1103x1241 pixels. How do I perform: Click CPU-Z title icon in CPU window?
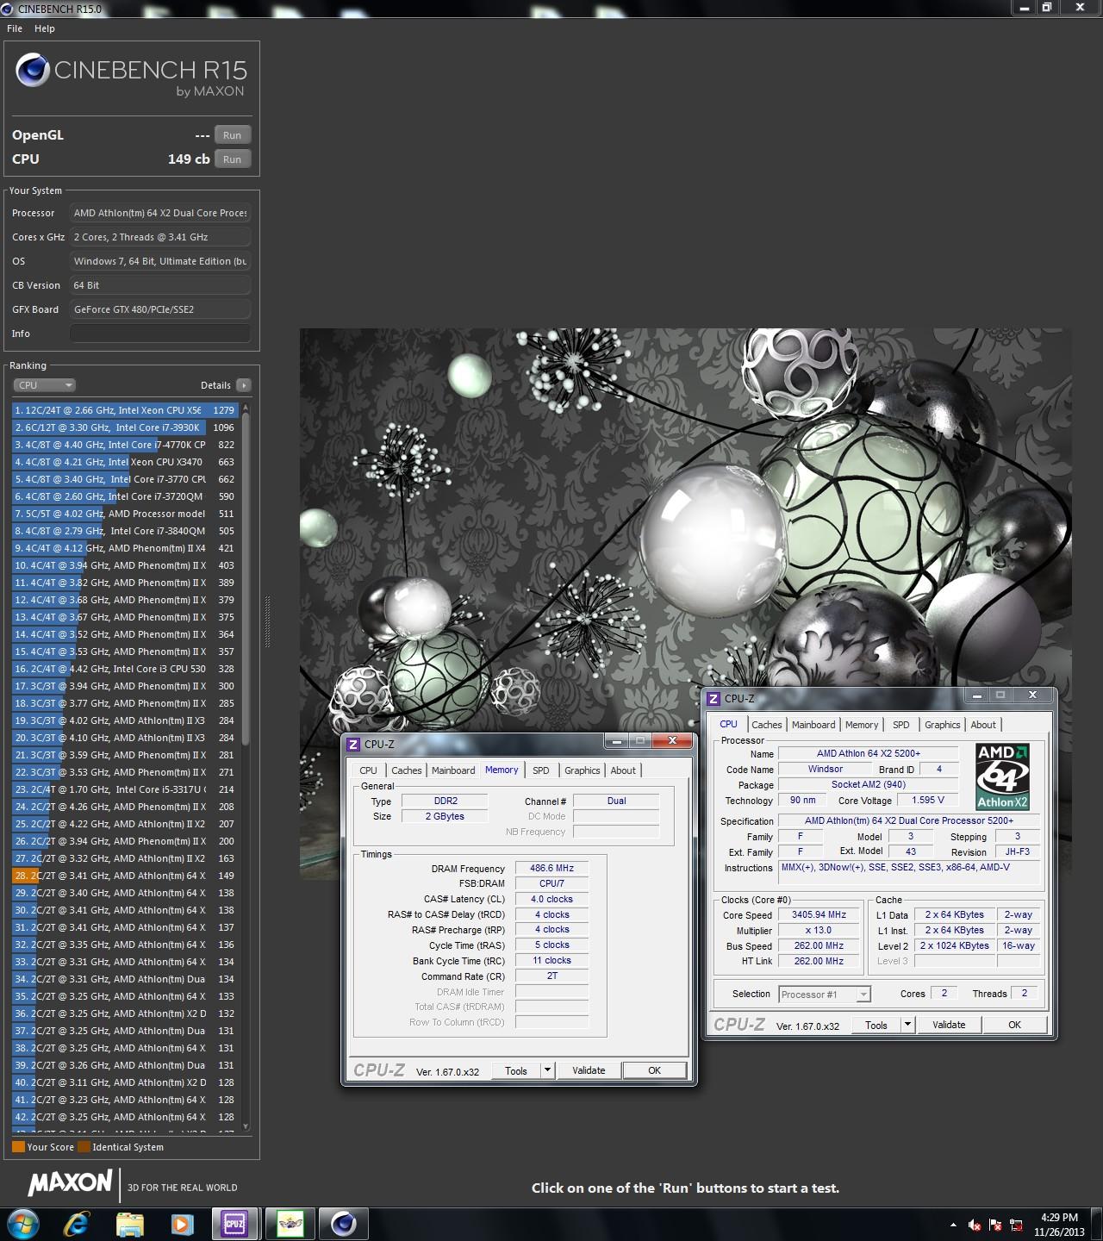click(714, 699)
